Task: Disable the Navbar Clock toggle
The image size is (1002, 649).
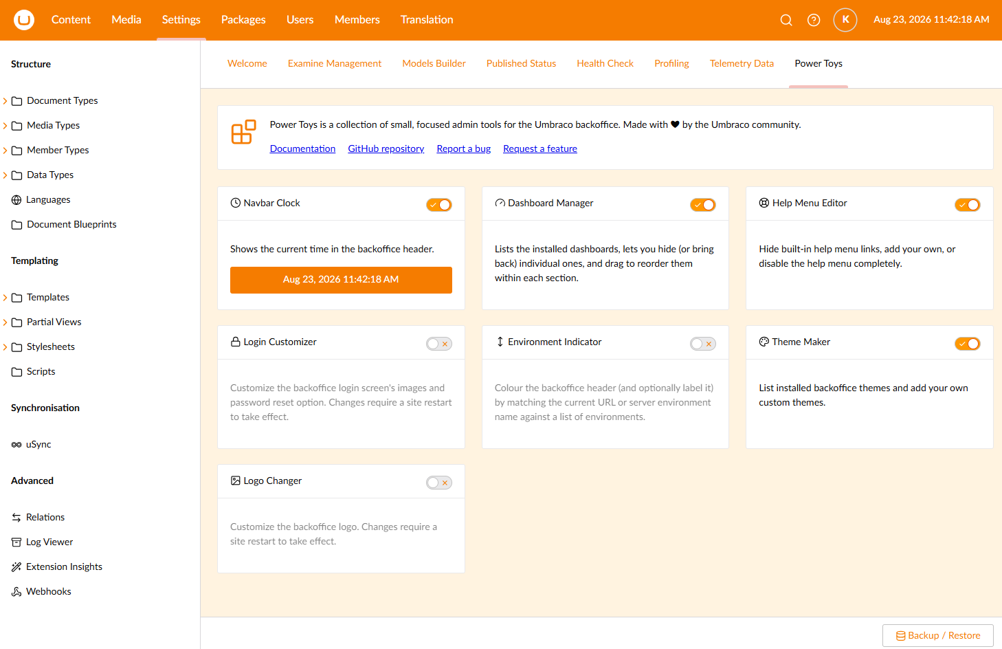Action: [439, 205]
